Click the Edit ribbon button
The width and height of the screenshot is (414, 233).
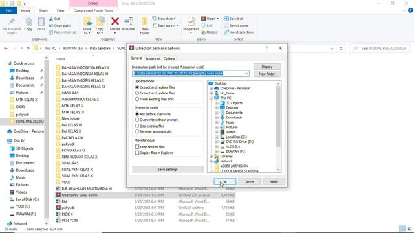click(207, 26)
